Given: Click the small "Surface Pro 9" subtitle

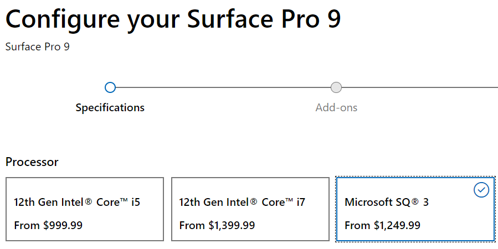Looking at the screenshot, I should [x=38, y=46].
